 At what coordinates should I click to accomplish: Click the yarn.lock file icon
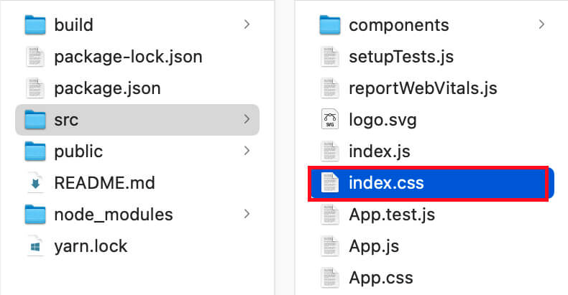(x=35, y=245)
